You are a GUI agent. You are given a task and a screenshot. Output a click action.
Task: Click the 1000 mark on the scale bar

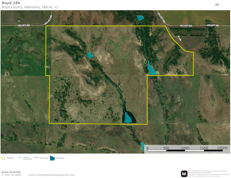[185, 148]
